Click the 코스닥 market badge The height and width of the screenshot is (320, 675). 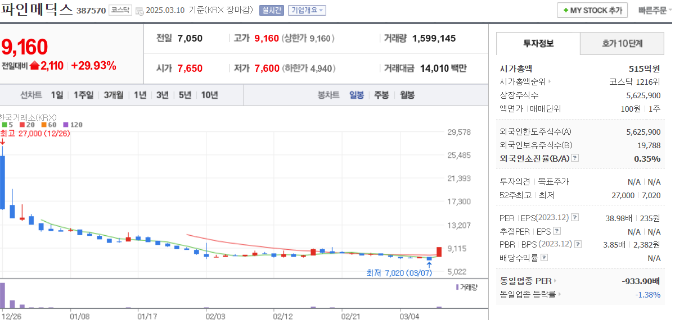pos(120,10)
